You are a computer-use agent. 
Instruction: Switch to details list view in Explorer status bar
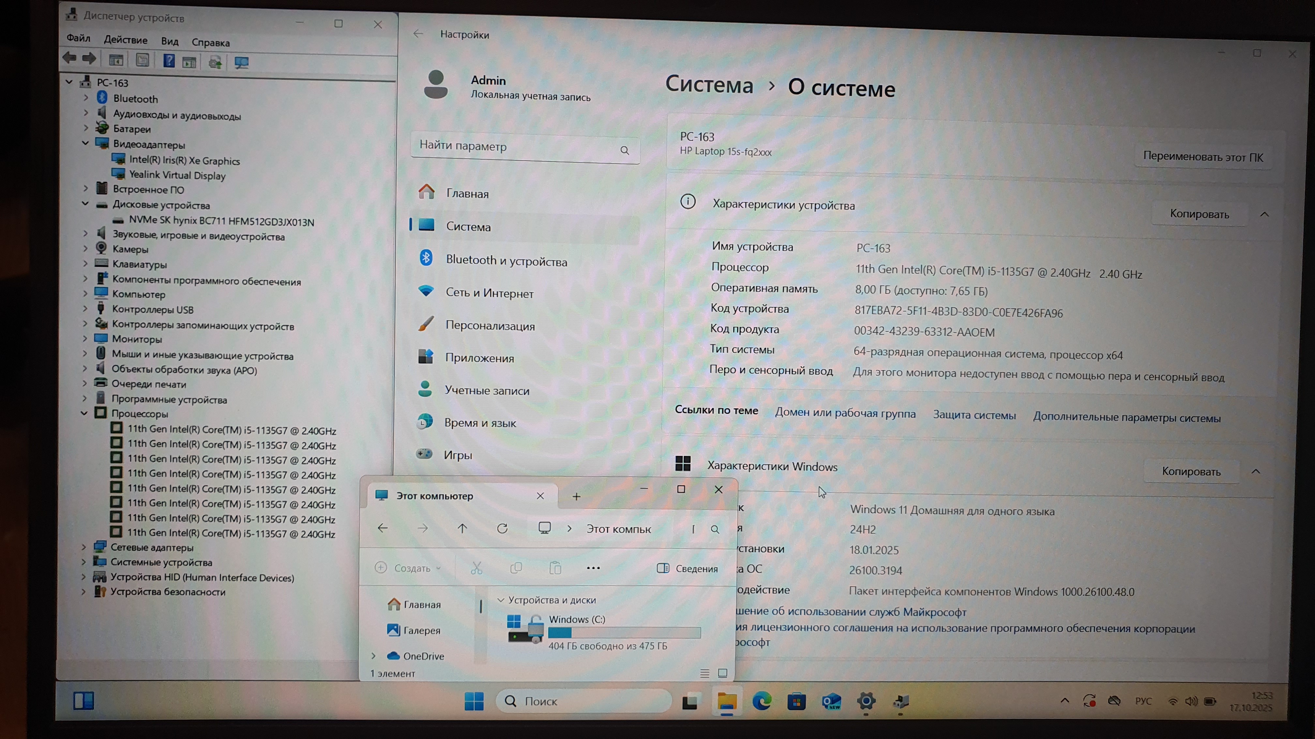coord(704,673)
